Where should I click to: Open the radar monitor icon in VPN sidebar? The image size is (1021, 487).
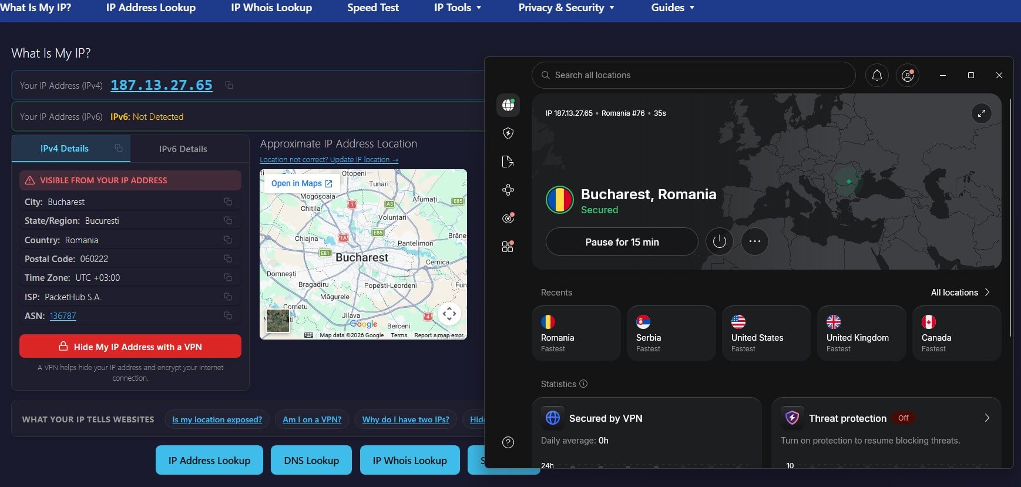click(x=508, y=218)
